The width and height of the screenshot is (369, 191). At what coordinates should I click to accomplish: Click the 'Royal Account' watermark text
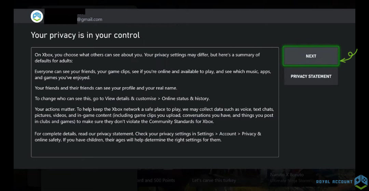334,182
